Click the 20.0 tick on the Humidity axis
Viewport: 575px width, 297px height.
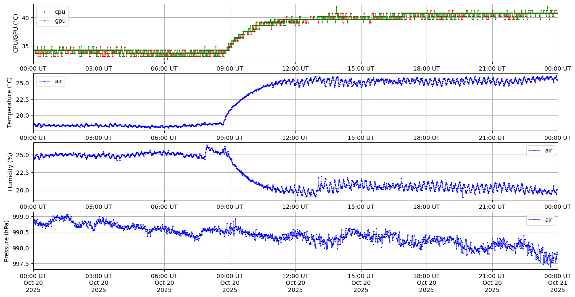tap(22, 190)
